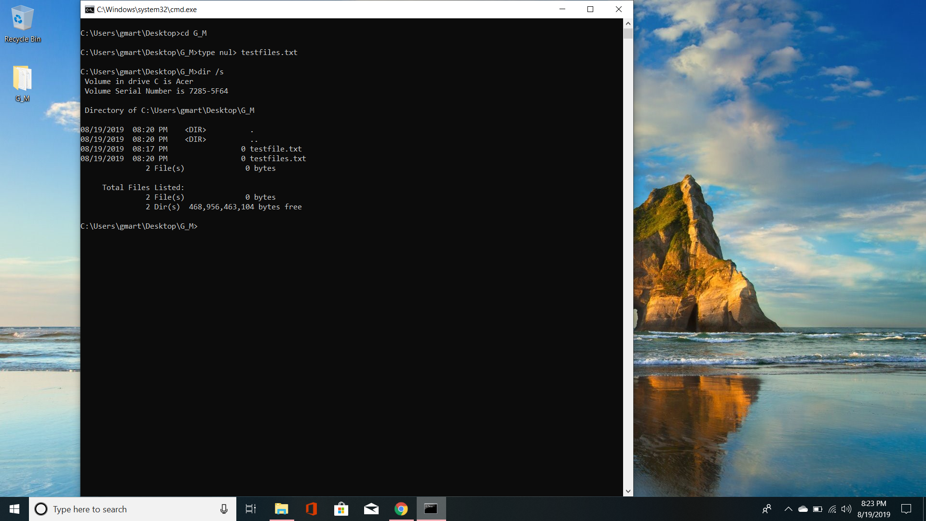Viewport: 926px width, 521px height.
Task: Open volume control in system tray
Action: point(846,509)
